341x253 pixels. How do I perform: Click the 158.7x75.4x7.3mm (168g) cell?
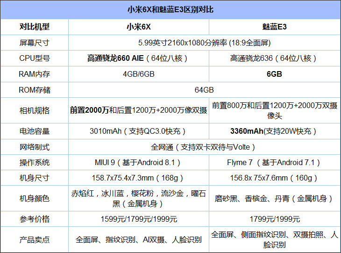point(139,178)
